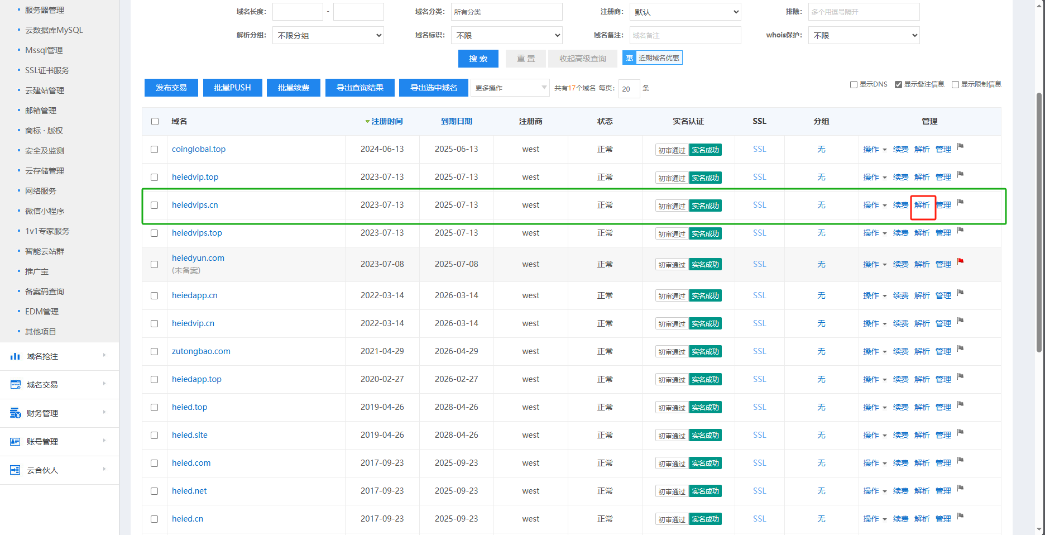Check the box for heiedyun.com
Image resolution: width=1045 pixels, height=535 pixels.
pyautogui.click(x=155, y=265)
